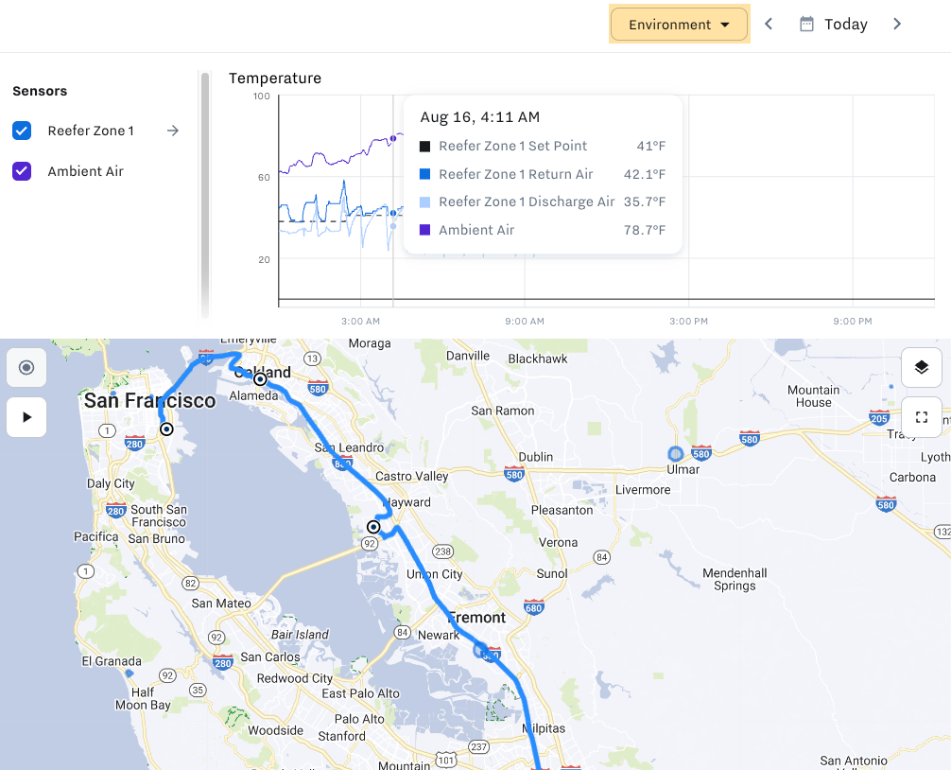Click the Reefer Zone 1 Discharge Air legend swatch

click(x=425, y=202)
